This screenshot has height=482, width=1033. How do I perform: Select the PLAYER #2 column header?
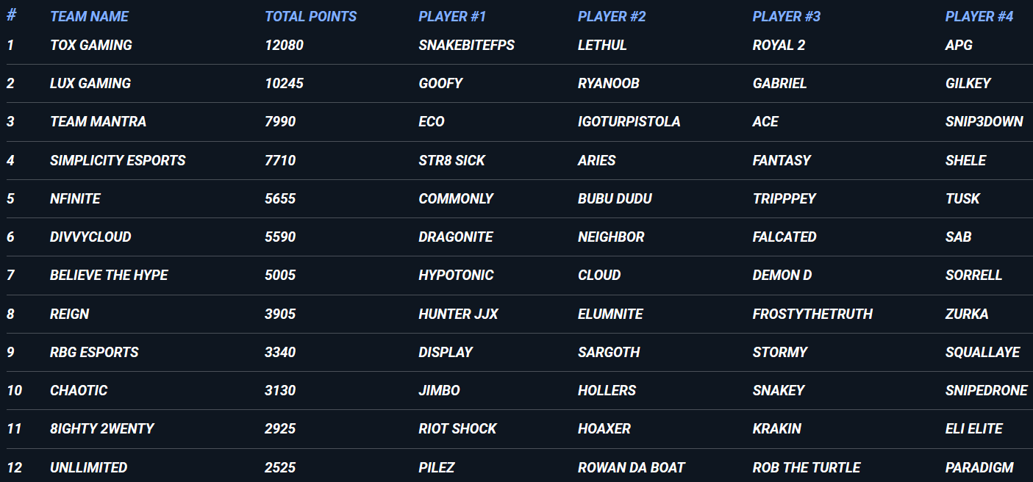click(612, 16)
